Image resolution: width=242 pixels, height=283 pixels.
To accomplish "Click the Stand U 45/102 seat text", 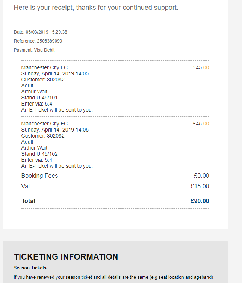I will pos(39,154).
